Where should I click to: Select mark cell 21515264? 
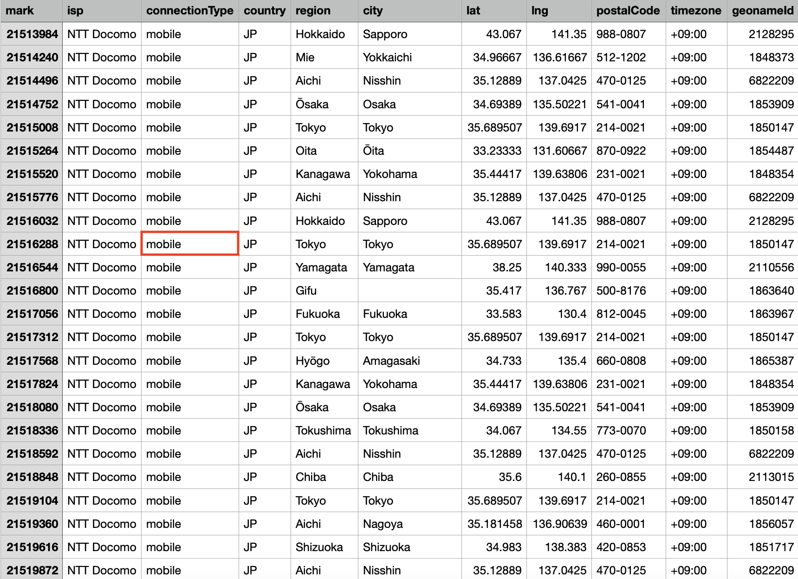32,151
